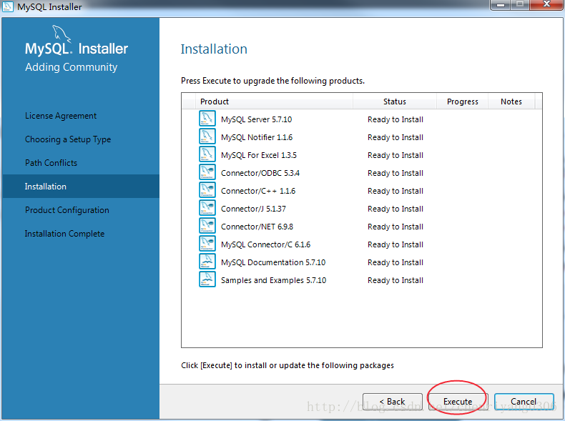Screen dimensions: 565x421
Task: Click Ready to Install status for Samples and Examples
Action: [395, 280]
